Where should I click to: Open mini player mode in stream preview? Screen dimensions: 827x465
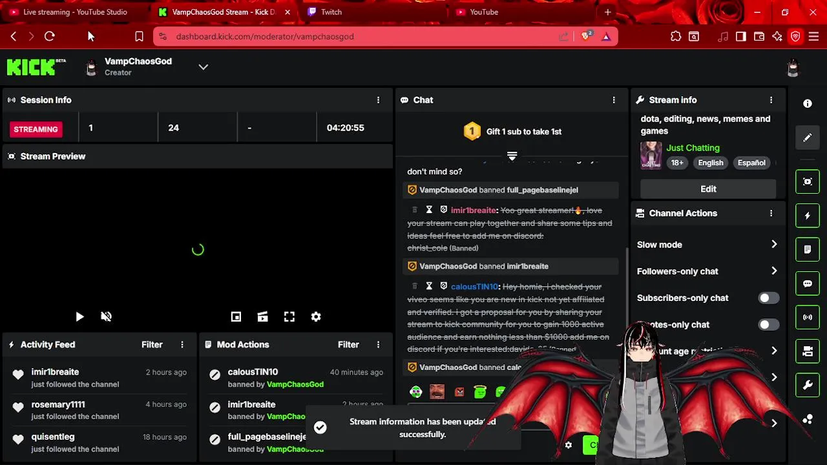click(236, 316)
